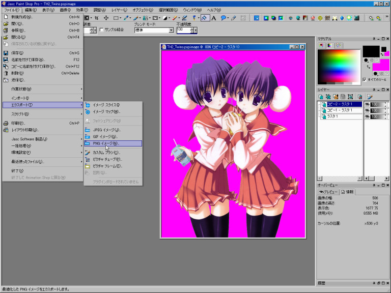The image size is (391, 293).
Task: Click イメージ スライス export entry
Action: (x=113, y=105)
